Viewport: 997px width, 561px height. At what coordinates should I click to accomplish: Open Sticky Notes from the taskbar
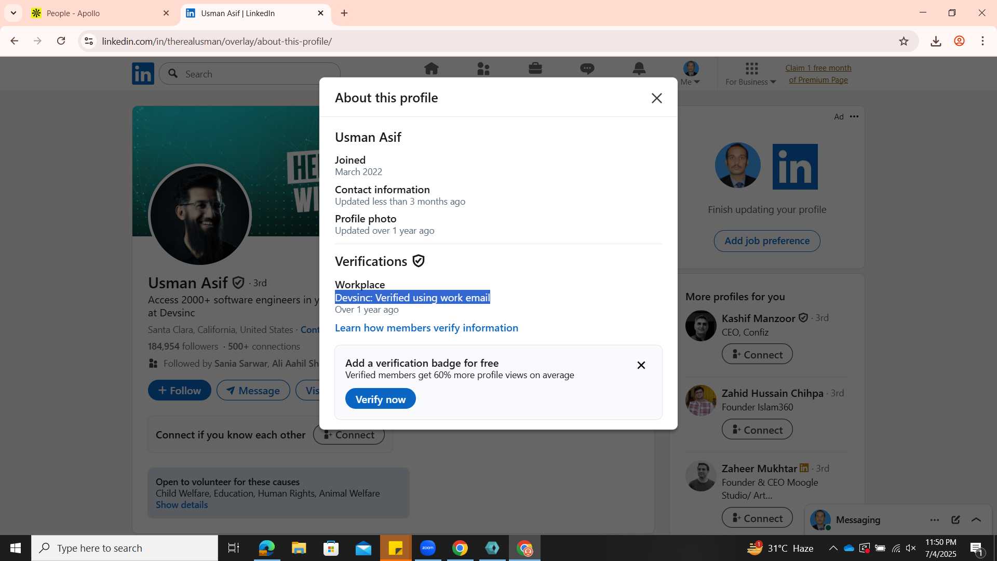click(x=395, y=548)
